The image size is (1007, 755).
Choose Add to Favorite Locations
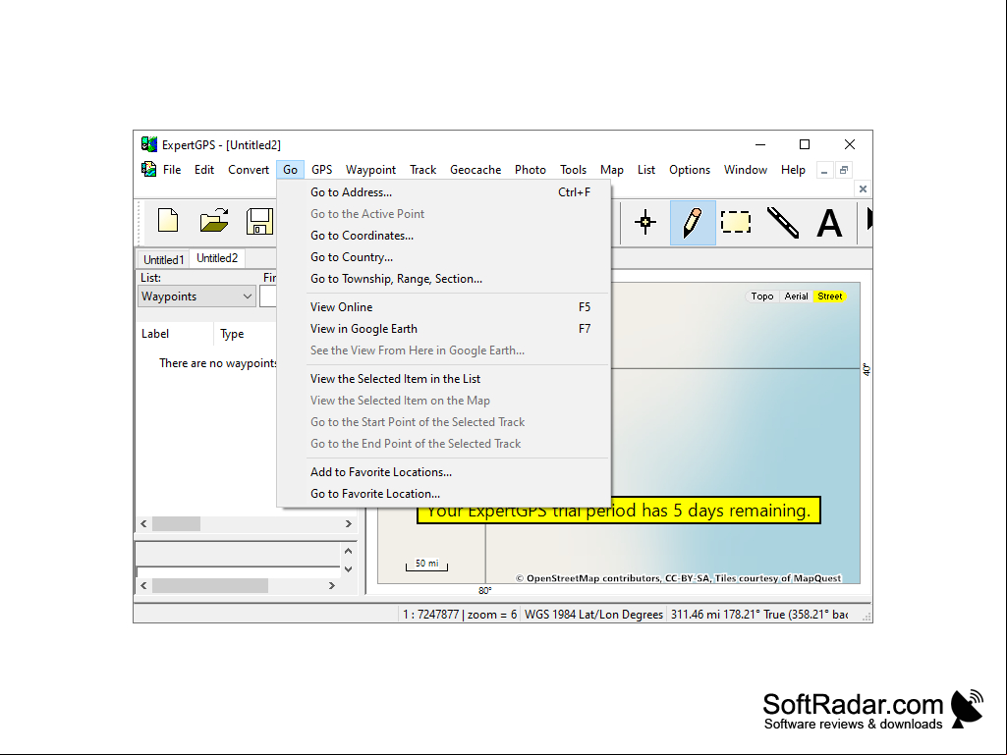444,472
